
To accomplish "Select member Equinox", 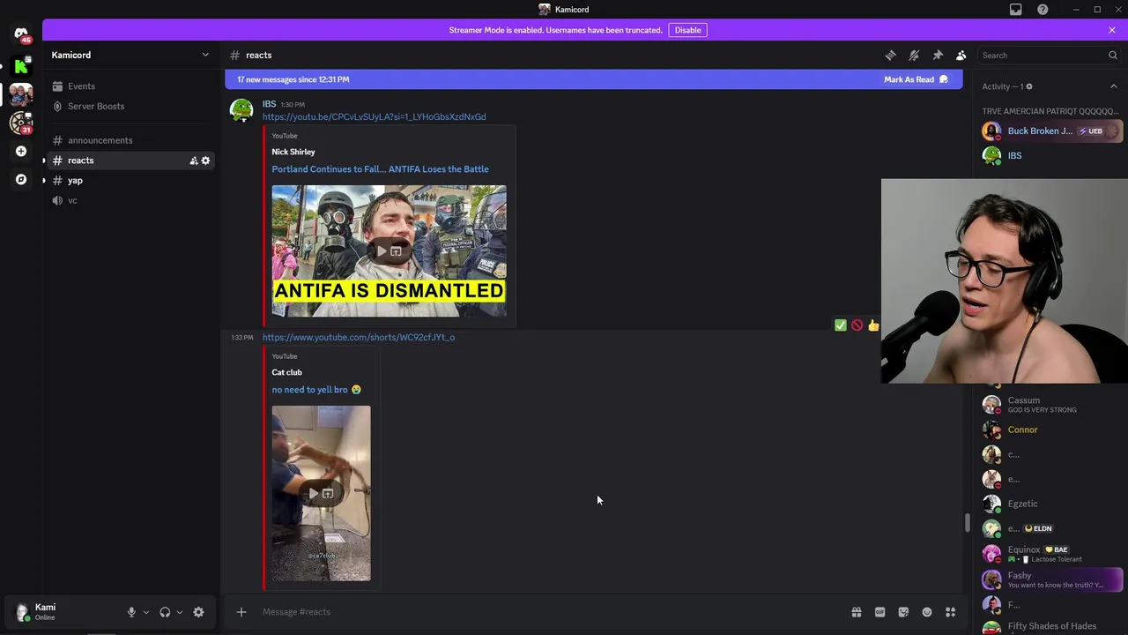I will point(1052,554).
